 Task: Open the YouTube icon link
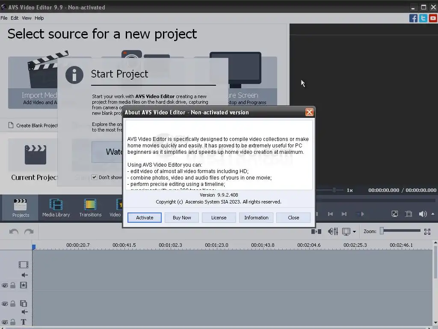click(433, 18)
